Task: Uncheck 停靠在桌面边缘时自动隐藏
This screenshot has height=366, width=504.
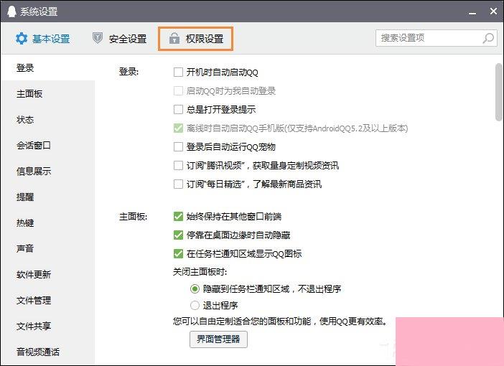Action: pos(178,235)
